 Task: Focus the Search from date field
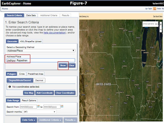(x=28, y=107)
